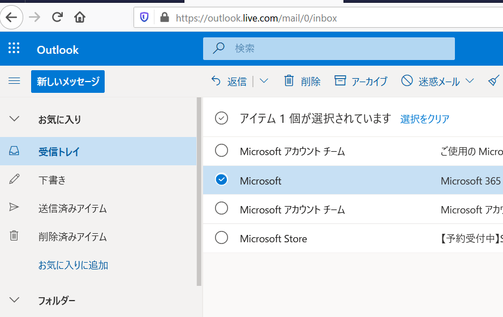Open the 【予約受付中】 message subject
The image size is (503, 317).
coord(471,239)
